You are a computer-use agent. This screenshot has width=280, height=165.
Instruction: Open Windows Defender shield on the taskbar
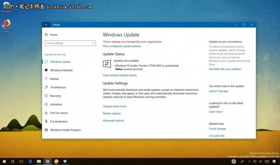[65, 161]
